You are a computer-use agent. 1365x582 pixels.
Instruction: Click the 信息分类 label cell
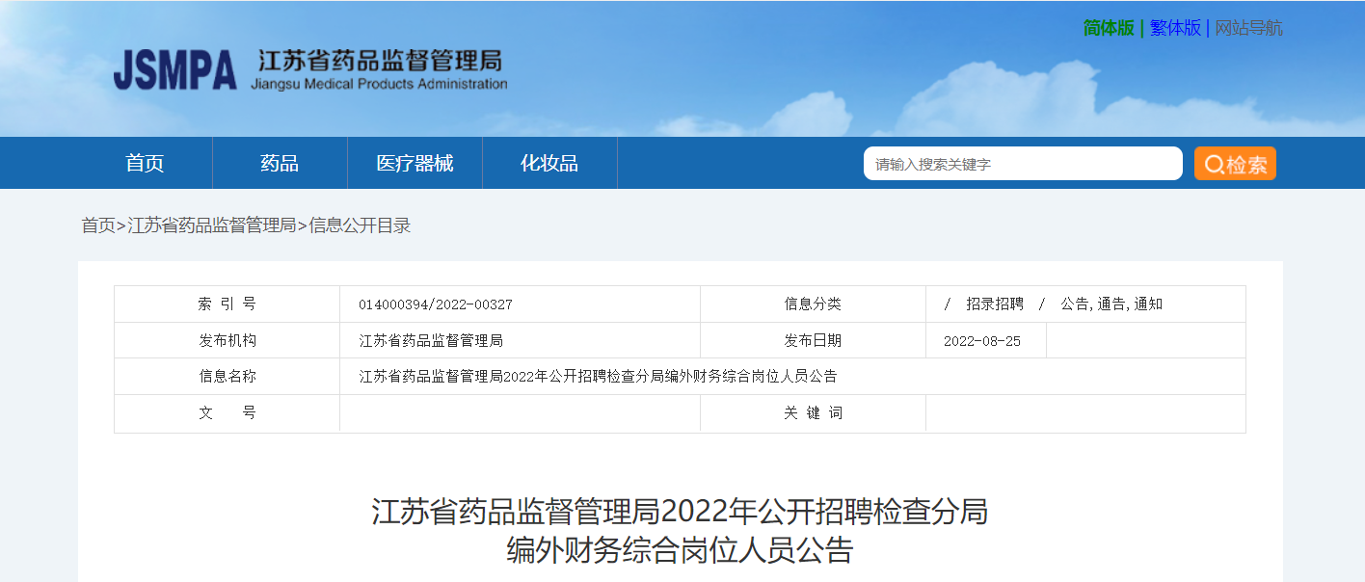813,304
